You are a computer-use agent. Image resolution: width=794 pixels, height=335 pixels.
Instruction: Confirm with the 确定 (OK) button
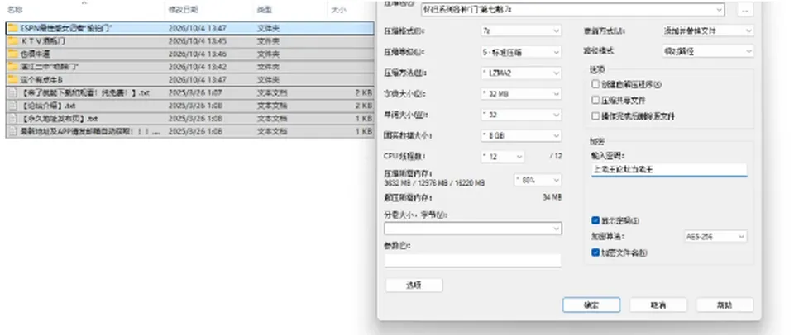591,304
